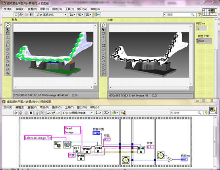
Task: Open the 17pt system font dropdown
Action: (x=51, y=15)
